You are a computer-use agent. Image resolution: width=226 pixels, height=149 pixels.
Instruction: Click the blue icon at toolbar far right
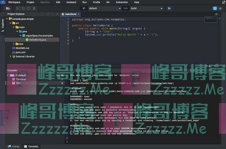click(215, 8)
